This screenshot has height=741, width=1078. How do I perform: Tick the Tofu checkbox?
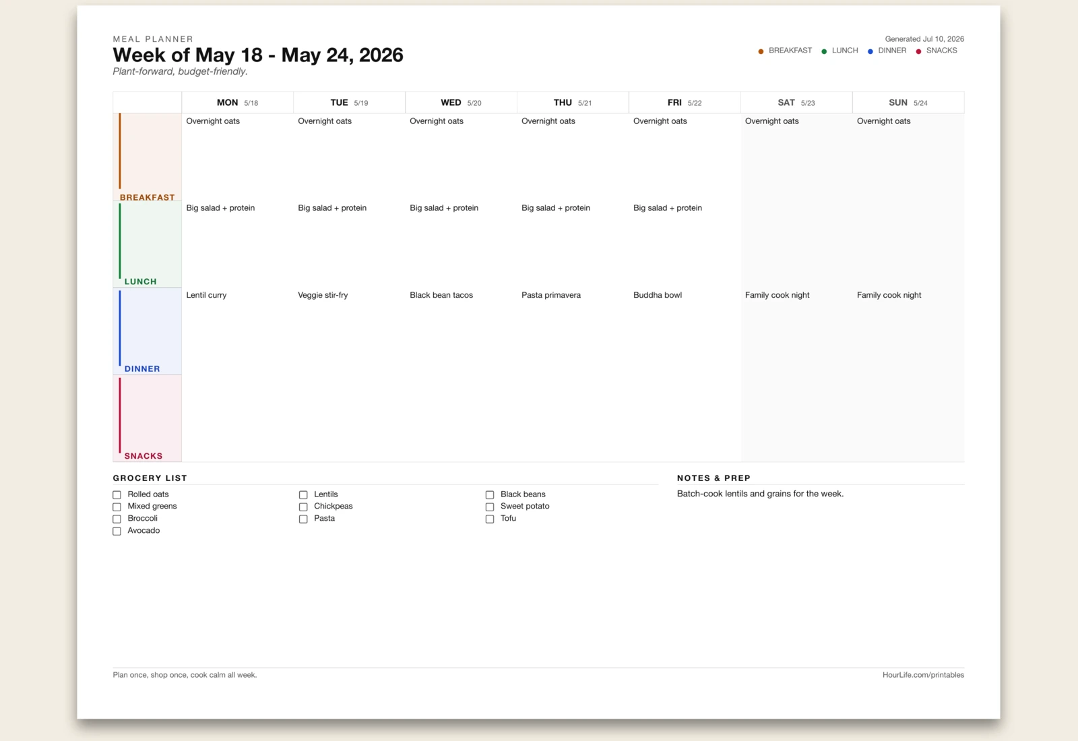pos(490,519)
